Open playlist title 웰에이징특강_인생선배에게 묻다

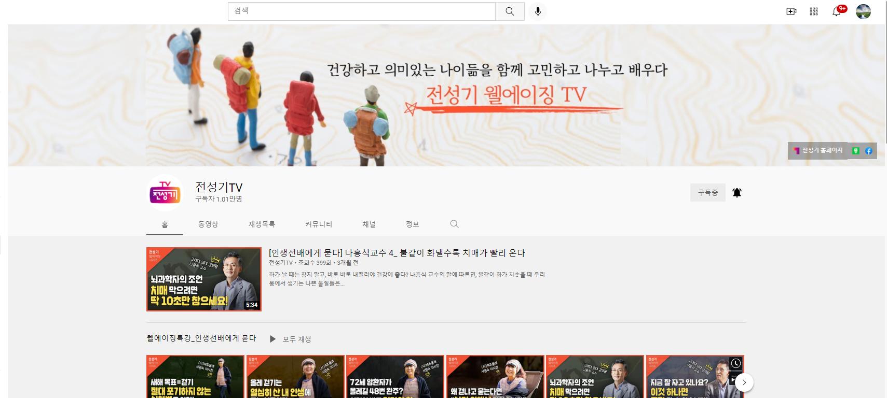[201, 338]
